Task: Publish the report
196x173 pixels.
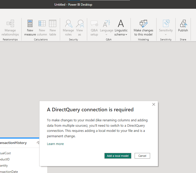Action: coord(183,26)
